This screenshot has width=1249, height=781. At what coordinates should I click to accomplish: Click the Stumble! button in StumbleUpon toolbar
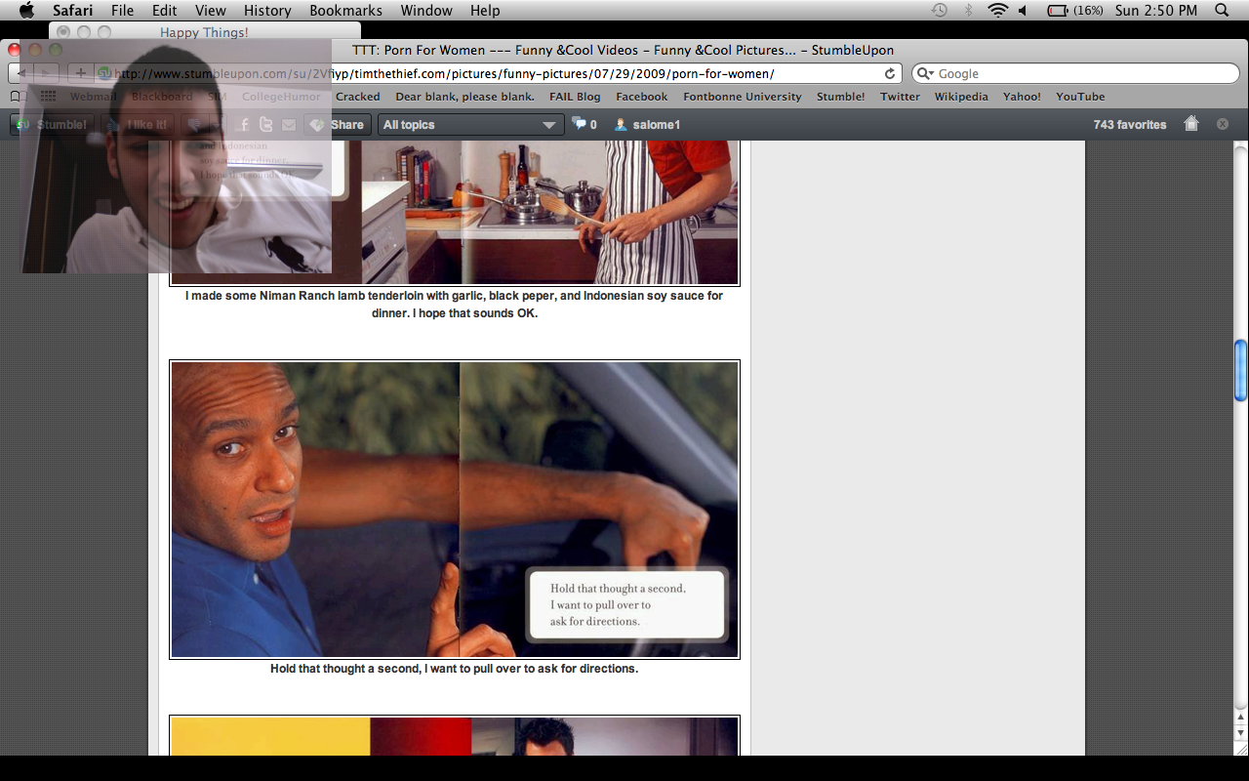point(53,124)
